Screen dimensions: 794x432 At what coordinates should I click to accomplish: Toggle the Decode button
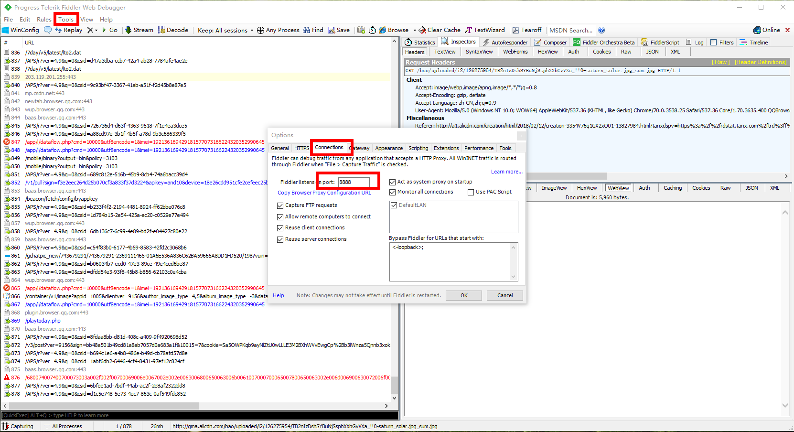pyautogui.click(x=173, y=30)
